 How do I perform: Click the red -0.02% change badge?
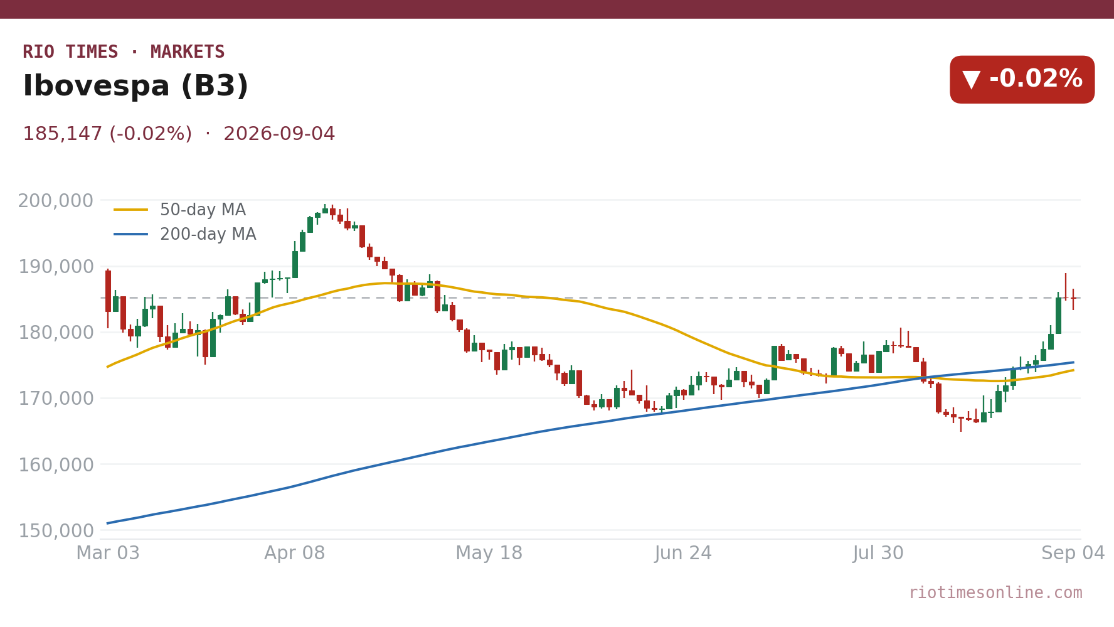[1022, 80]
